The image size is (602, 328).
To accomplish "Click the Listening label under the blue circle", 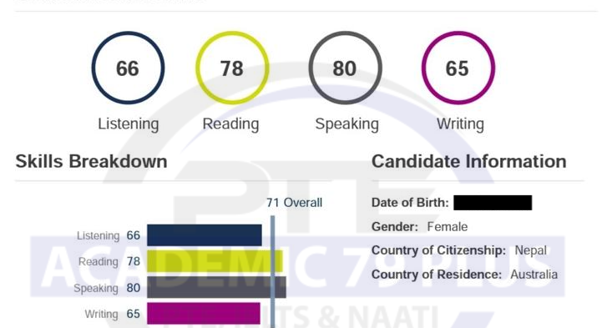I will tap(129, 124).
